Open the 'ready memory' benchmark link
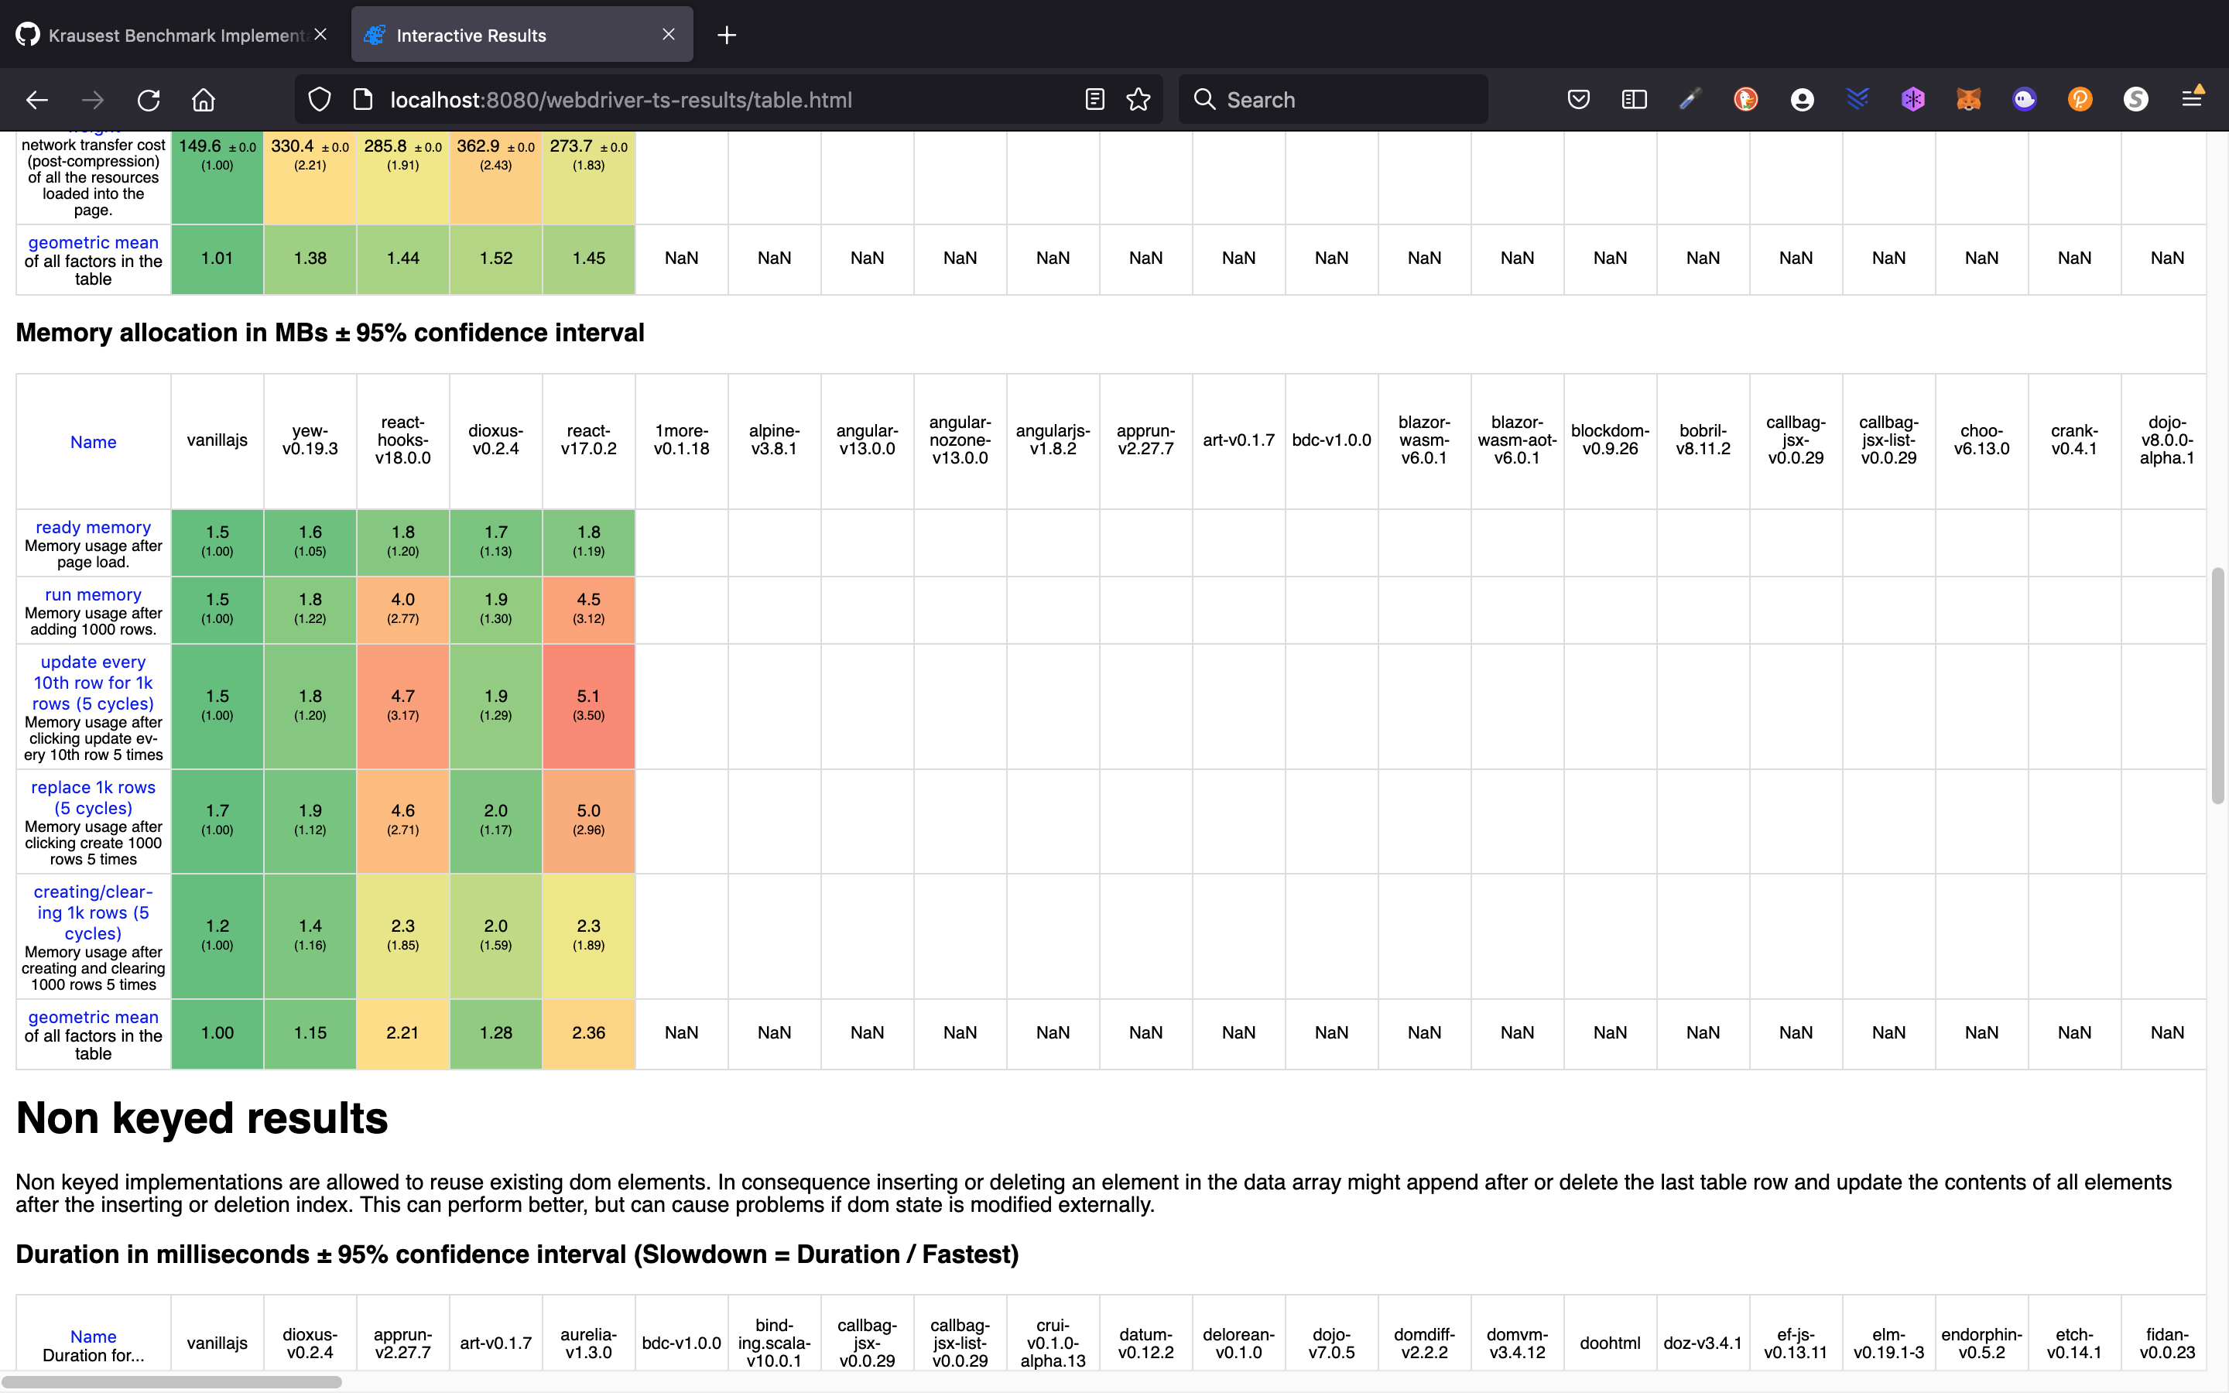2229x1393 pixels. pos(92,527)
